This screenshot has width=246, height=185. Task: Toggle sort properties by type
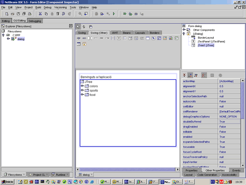click(196, 75)
